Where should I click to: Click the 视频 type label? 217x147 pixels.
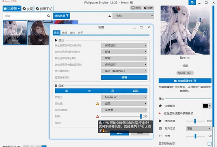(185, 66)
